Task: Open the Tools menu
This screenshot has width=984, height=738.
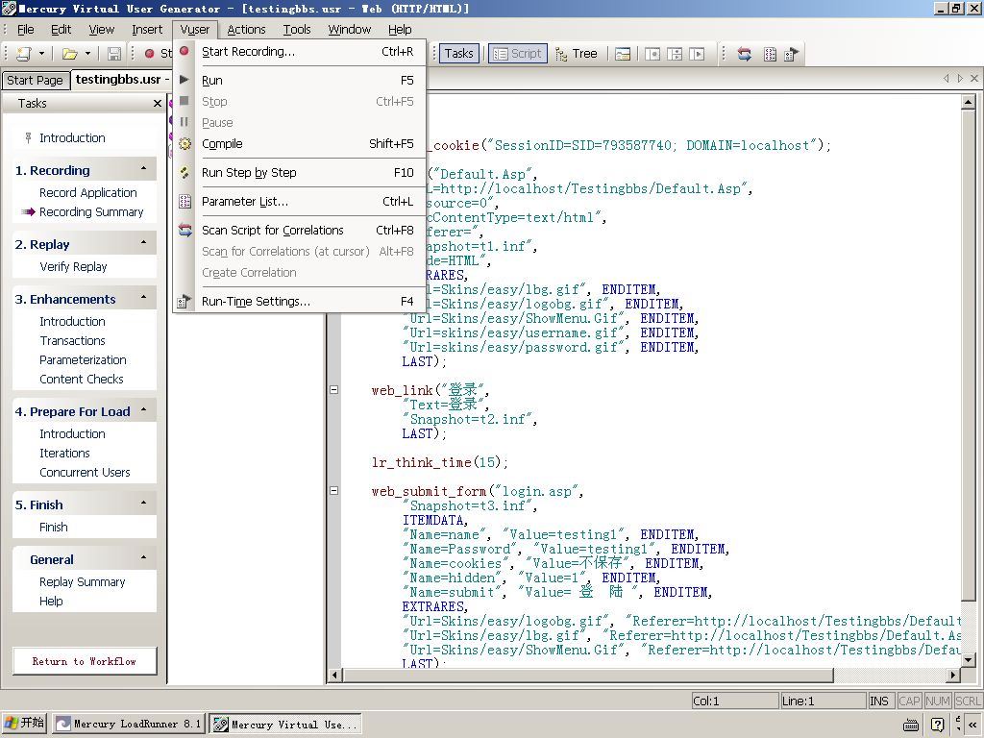Action: tap(297, 30)
